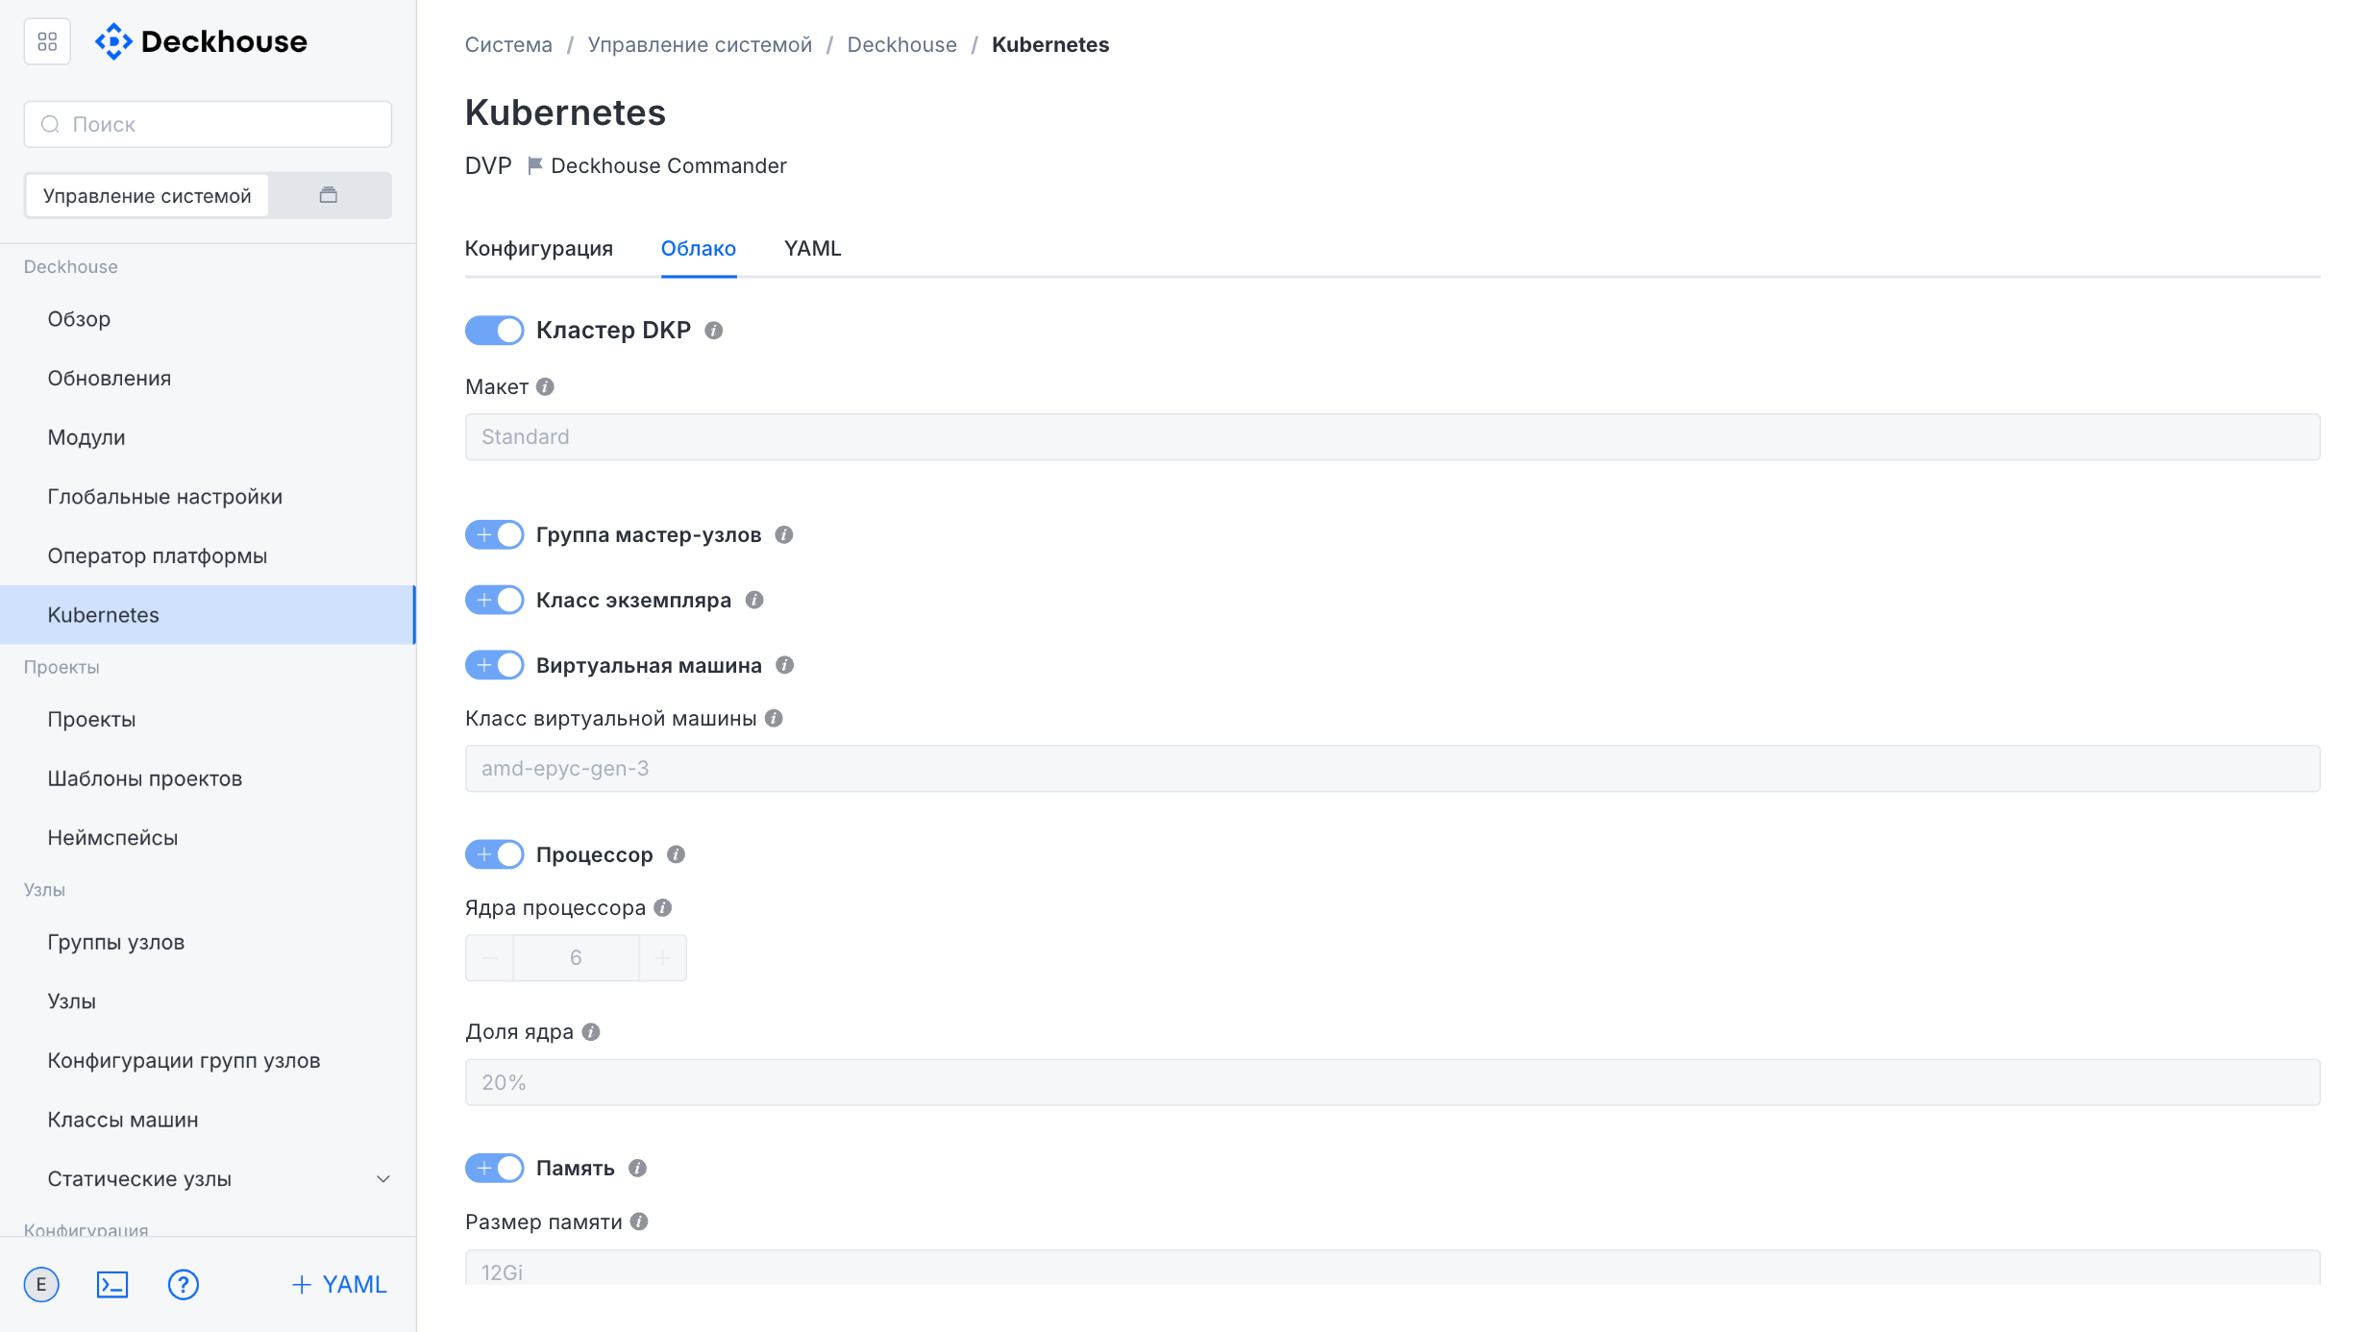Viewport: 2368px width, 1332px height.
Task: Click the Deckhouse logo
Action: (201, 41)
